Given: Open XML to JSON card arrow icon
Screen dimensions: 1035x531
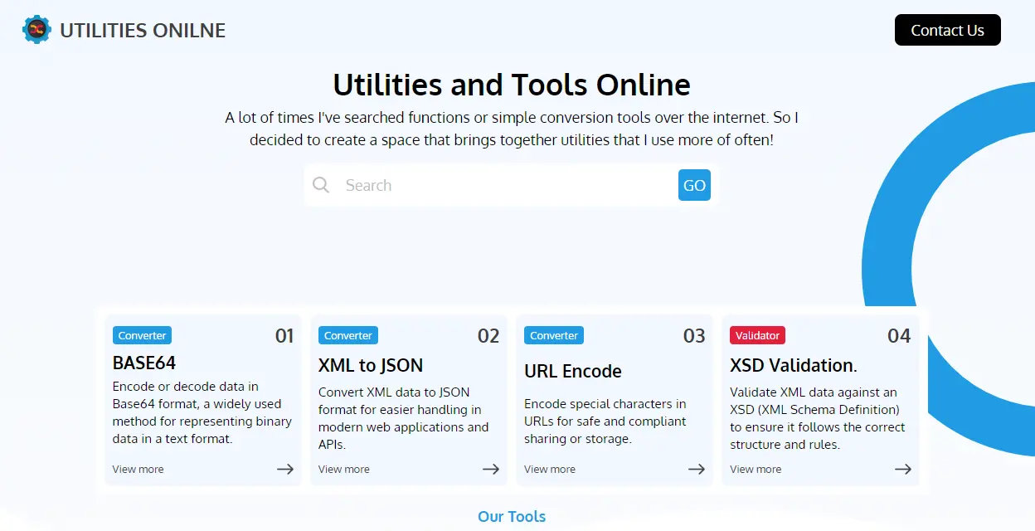Looking at the screenshot, I should coord(491,469).
